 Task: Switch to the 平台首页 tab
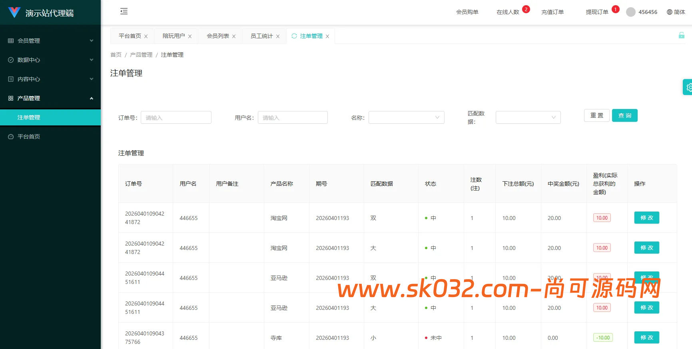pyautogui.click(x=130, y=36)
